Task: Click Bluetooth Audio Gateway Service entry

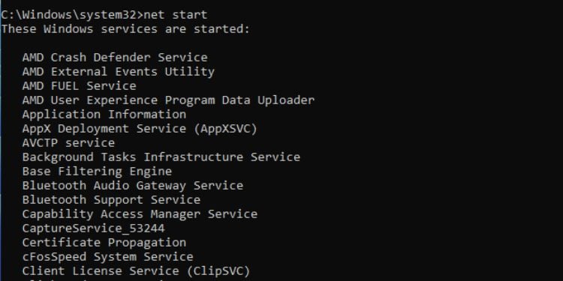Action: 133,186
